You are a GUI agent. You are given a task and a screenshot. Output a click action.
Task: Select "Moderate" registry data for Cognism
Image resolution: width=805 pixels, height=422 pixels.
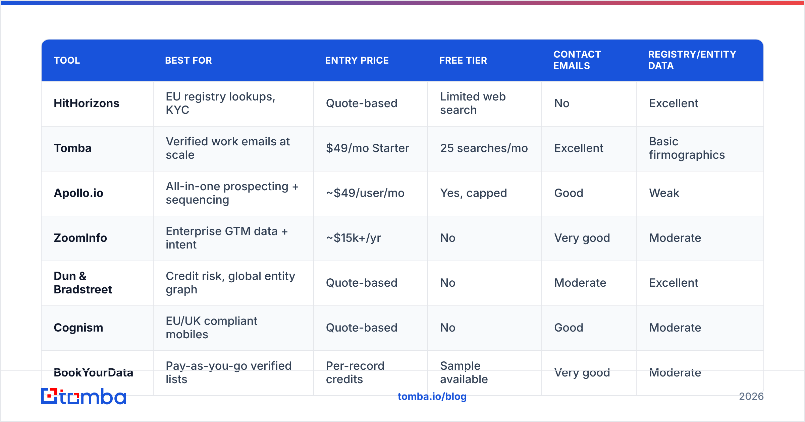[675, 328]
